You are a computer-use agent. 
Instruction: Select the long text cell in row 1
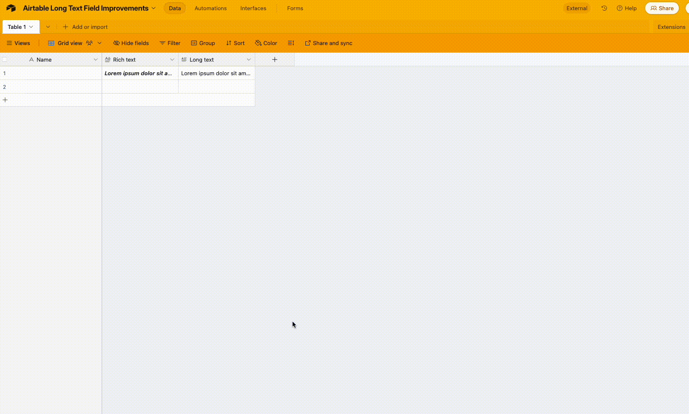pyautogui.click(x=217, y=73)
